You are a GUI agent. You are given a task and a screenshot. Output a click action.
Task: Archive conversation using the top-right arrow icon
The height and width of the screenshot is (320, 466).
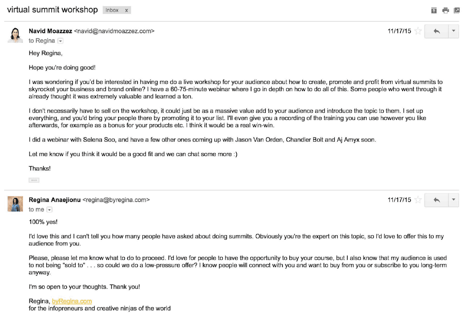click(434, 11)
